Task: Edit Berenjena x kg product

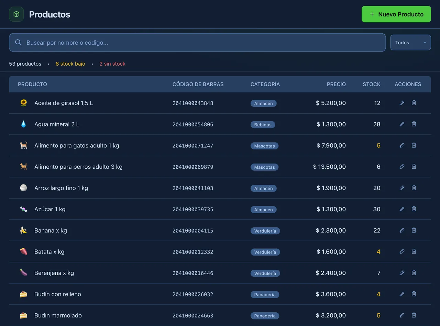Action: pos(402,273)
